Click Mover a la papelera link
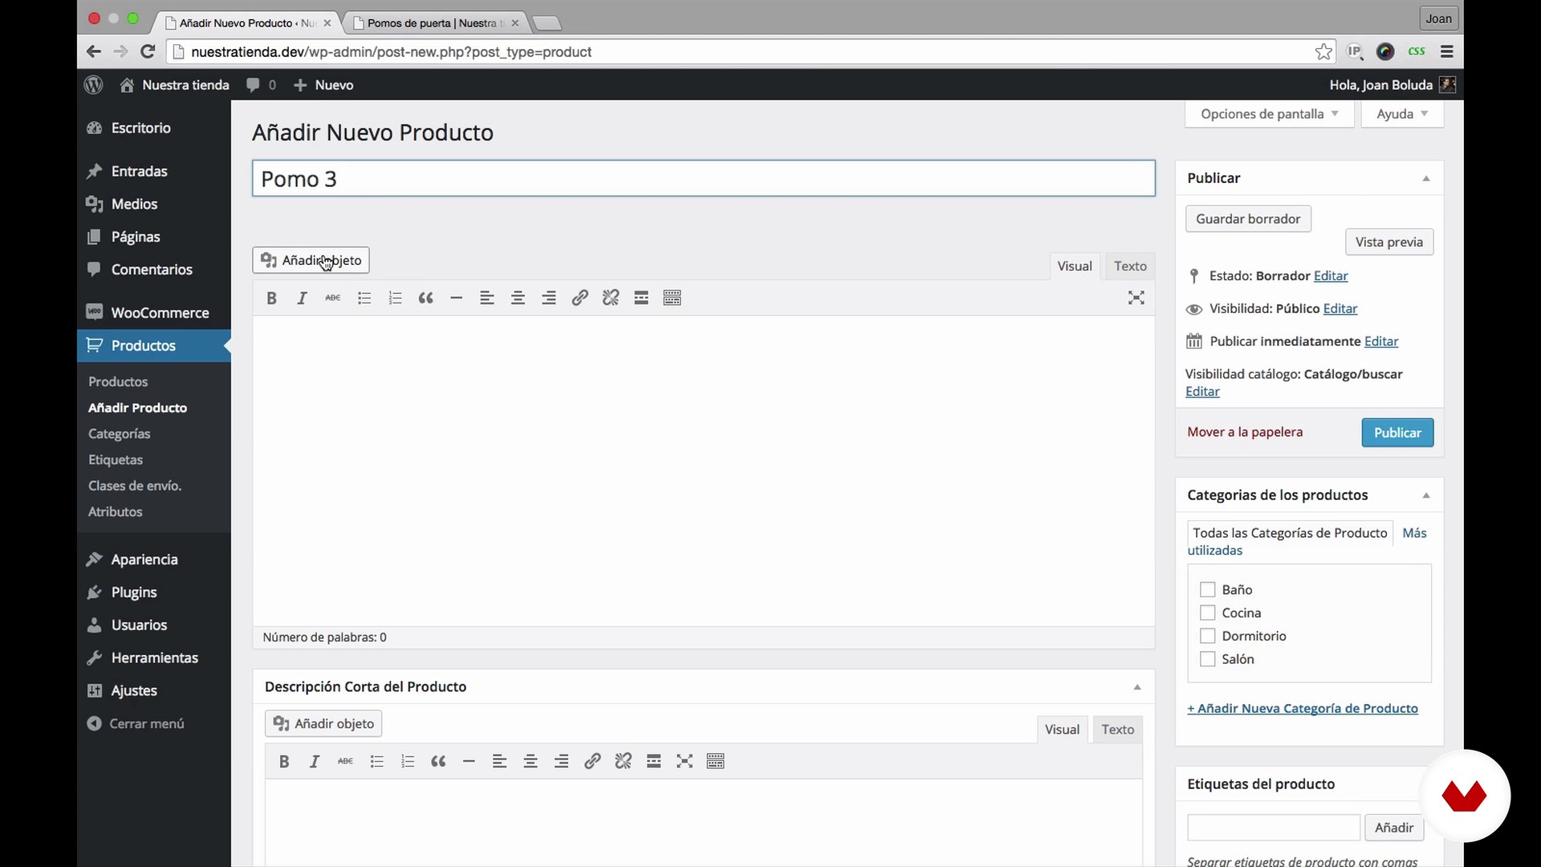Screen dimensions: 1541x867 (1245, 432)
